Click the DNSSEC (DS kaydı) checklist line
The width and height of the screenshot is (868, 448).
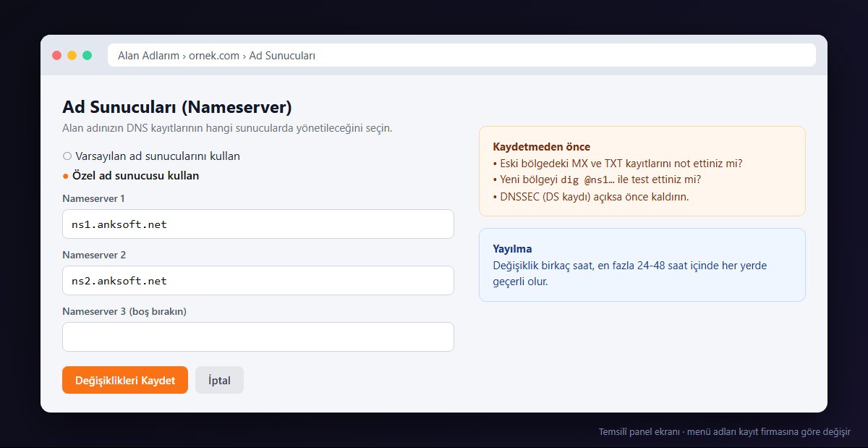(x=591, y=197)
